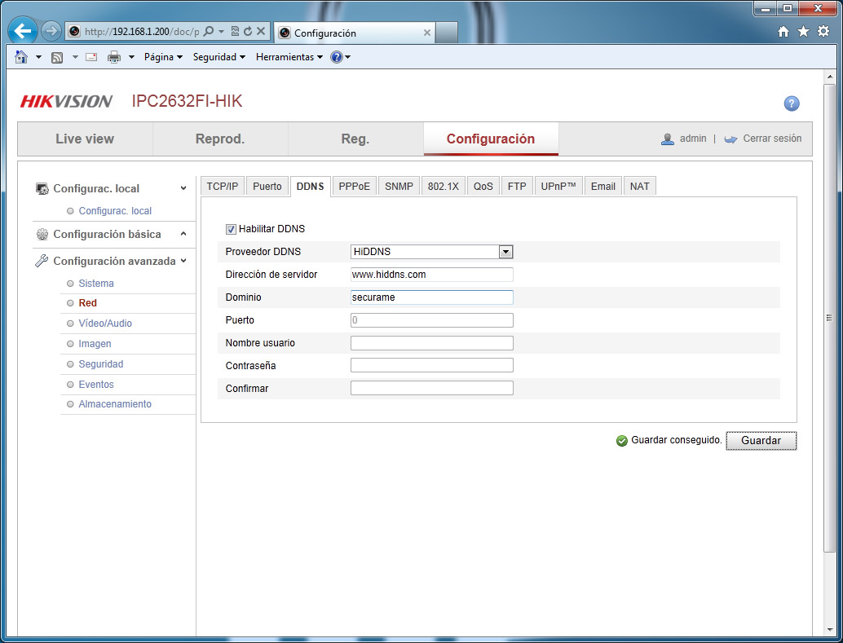Switch to FTP tab

[517, 187]
